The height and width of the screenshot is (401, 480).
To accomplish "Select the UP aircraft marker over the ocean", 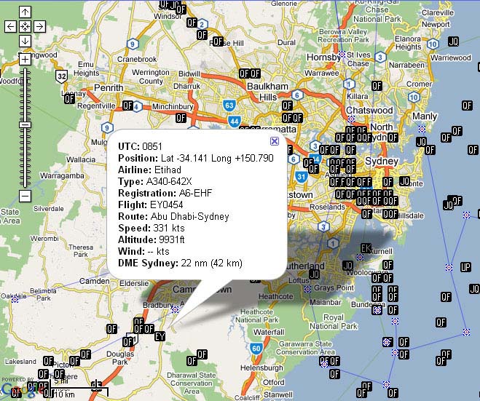I will coord(465,267).
